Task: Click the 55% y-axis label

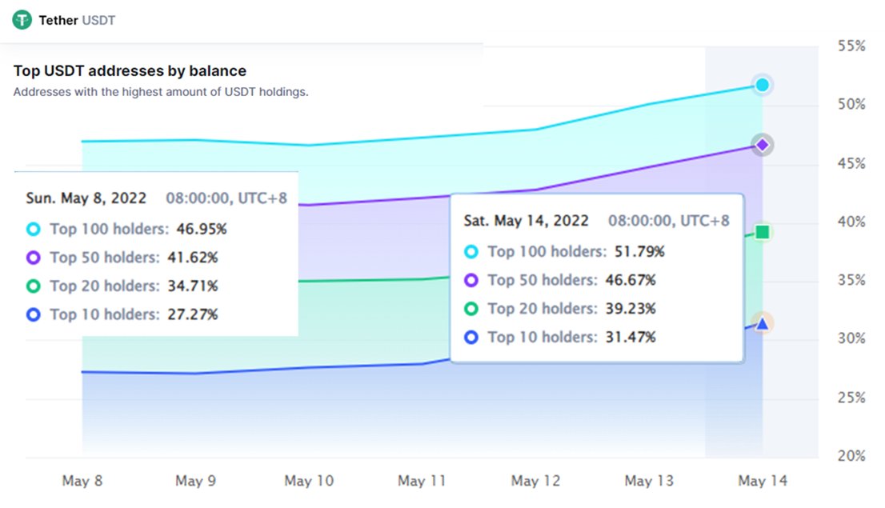Action: (851, 46)
